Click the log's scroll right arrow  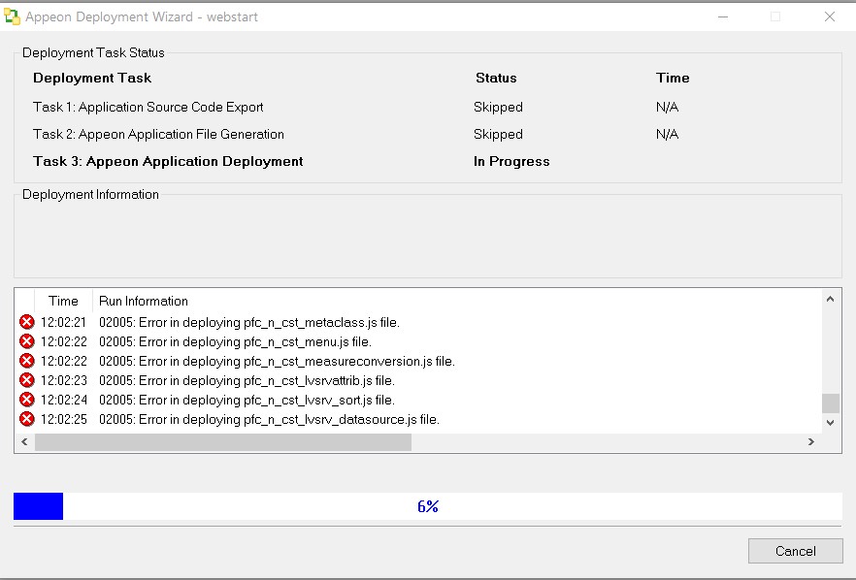(810, 442)
